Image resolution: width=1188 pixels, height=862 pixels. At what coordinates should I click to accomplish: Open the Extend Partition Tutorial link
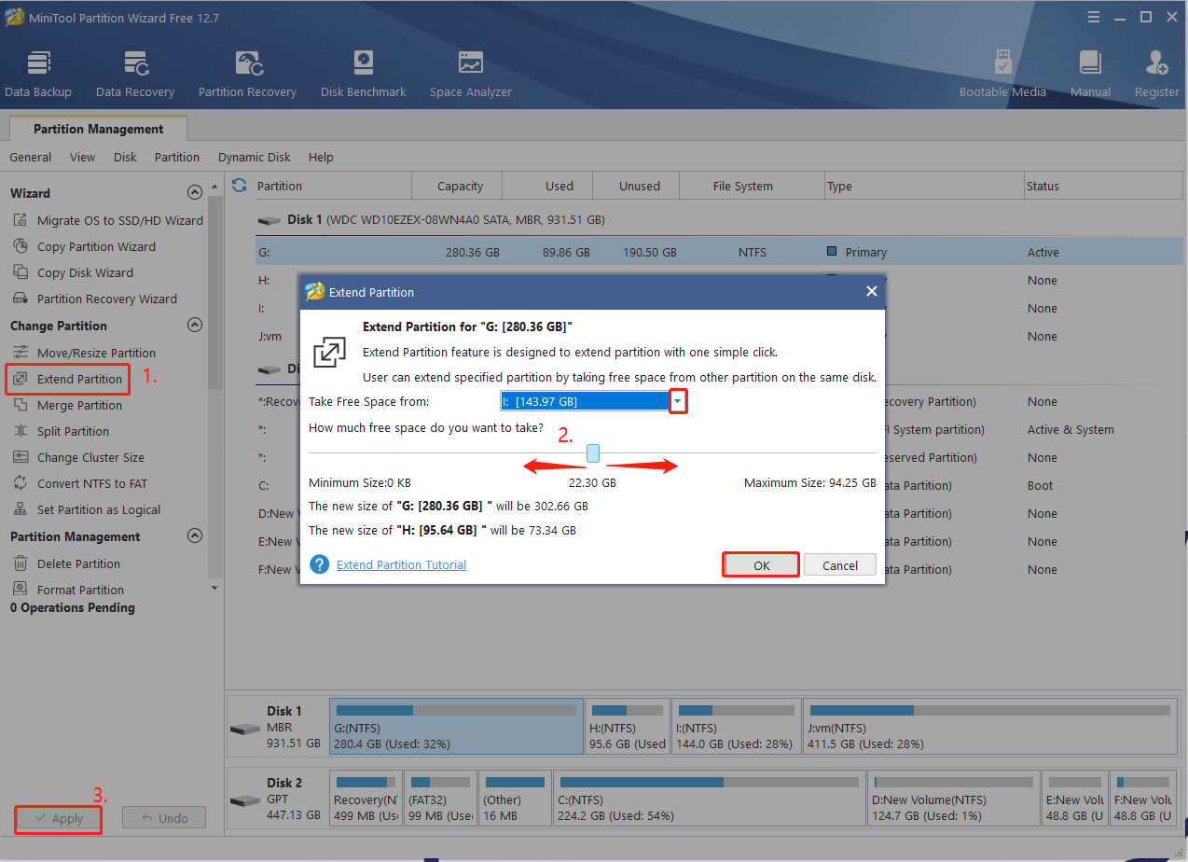(401, 564)
